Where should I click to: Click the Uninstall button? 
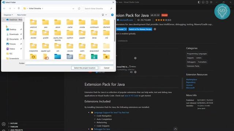click(x=120, y=29)
